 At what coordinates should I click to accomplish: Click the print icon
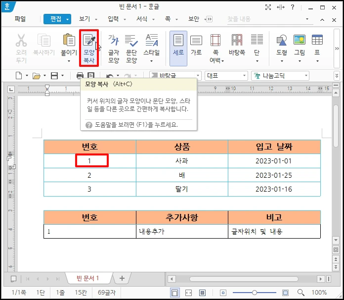pyautogui.click(x=80, y=76)
